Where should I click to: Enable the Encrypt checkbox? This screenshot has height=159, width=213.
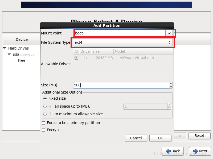[x=43, y=130]
